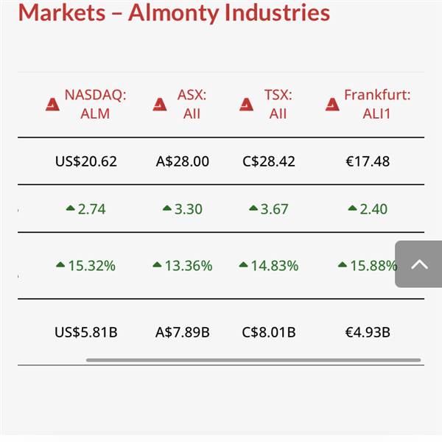Click the 15.32% NASDAQ percent change
442x442 pixels.
pos(91,265)
